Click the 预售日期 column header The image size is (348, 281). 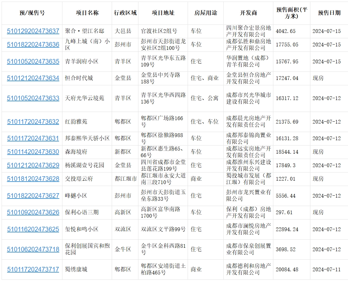point(329,13)
